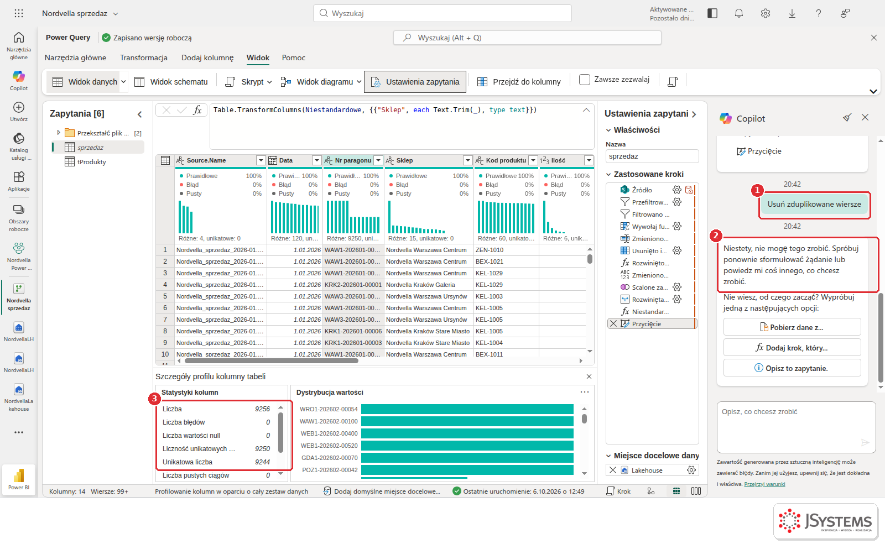Screen dimensions: 885x544
Task: Select the tProdukty query
Action: (91, 162)
